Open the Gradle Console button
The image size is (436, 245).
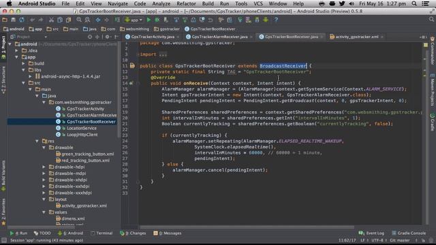409,233
